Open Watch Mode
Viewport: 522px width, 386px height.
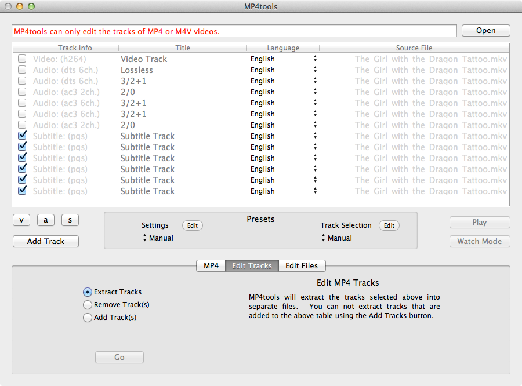point(480,241)
